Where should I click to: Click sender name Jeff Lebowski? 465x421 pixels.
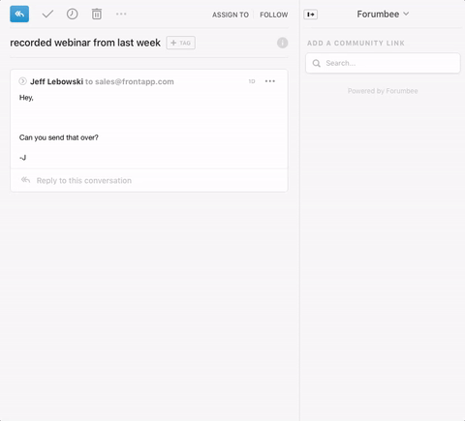click(56, 81)
